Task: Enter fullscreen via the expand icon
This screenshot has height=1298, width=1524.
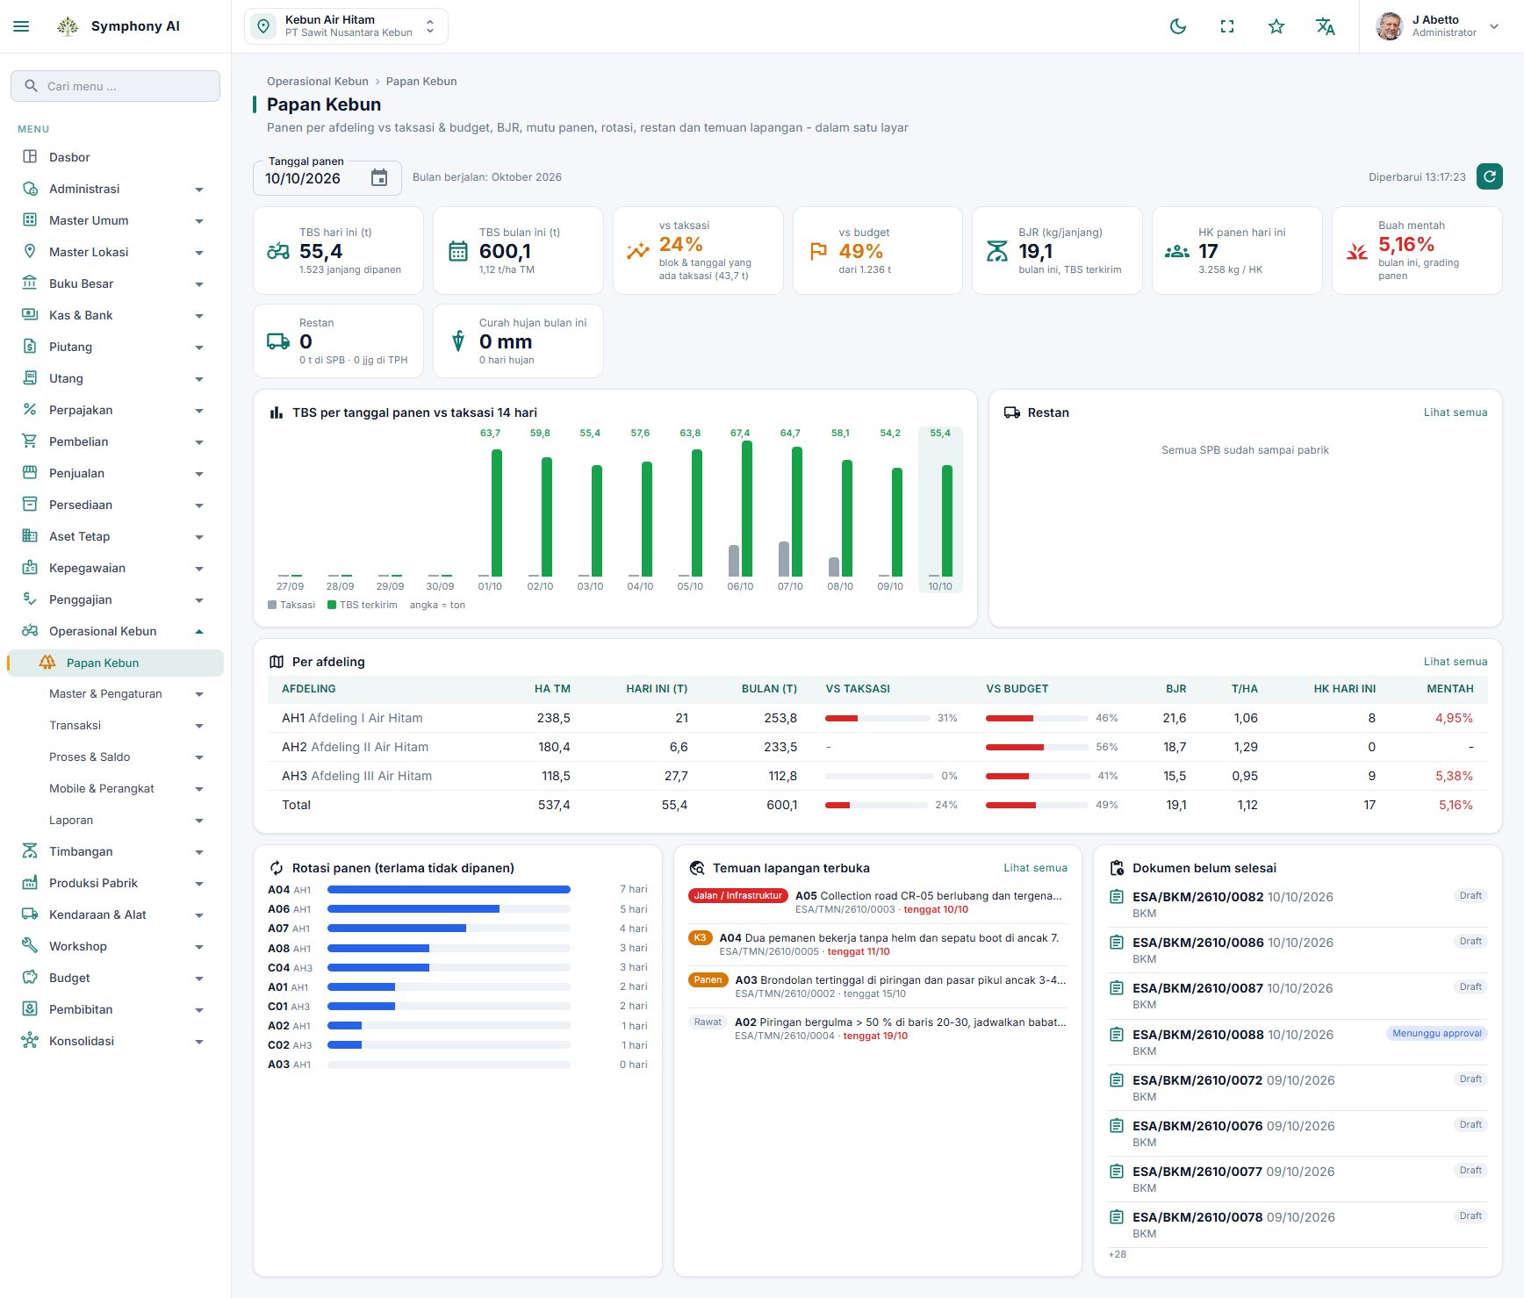Action: point(1227,26)
